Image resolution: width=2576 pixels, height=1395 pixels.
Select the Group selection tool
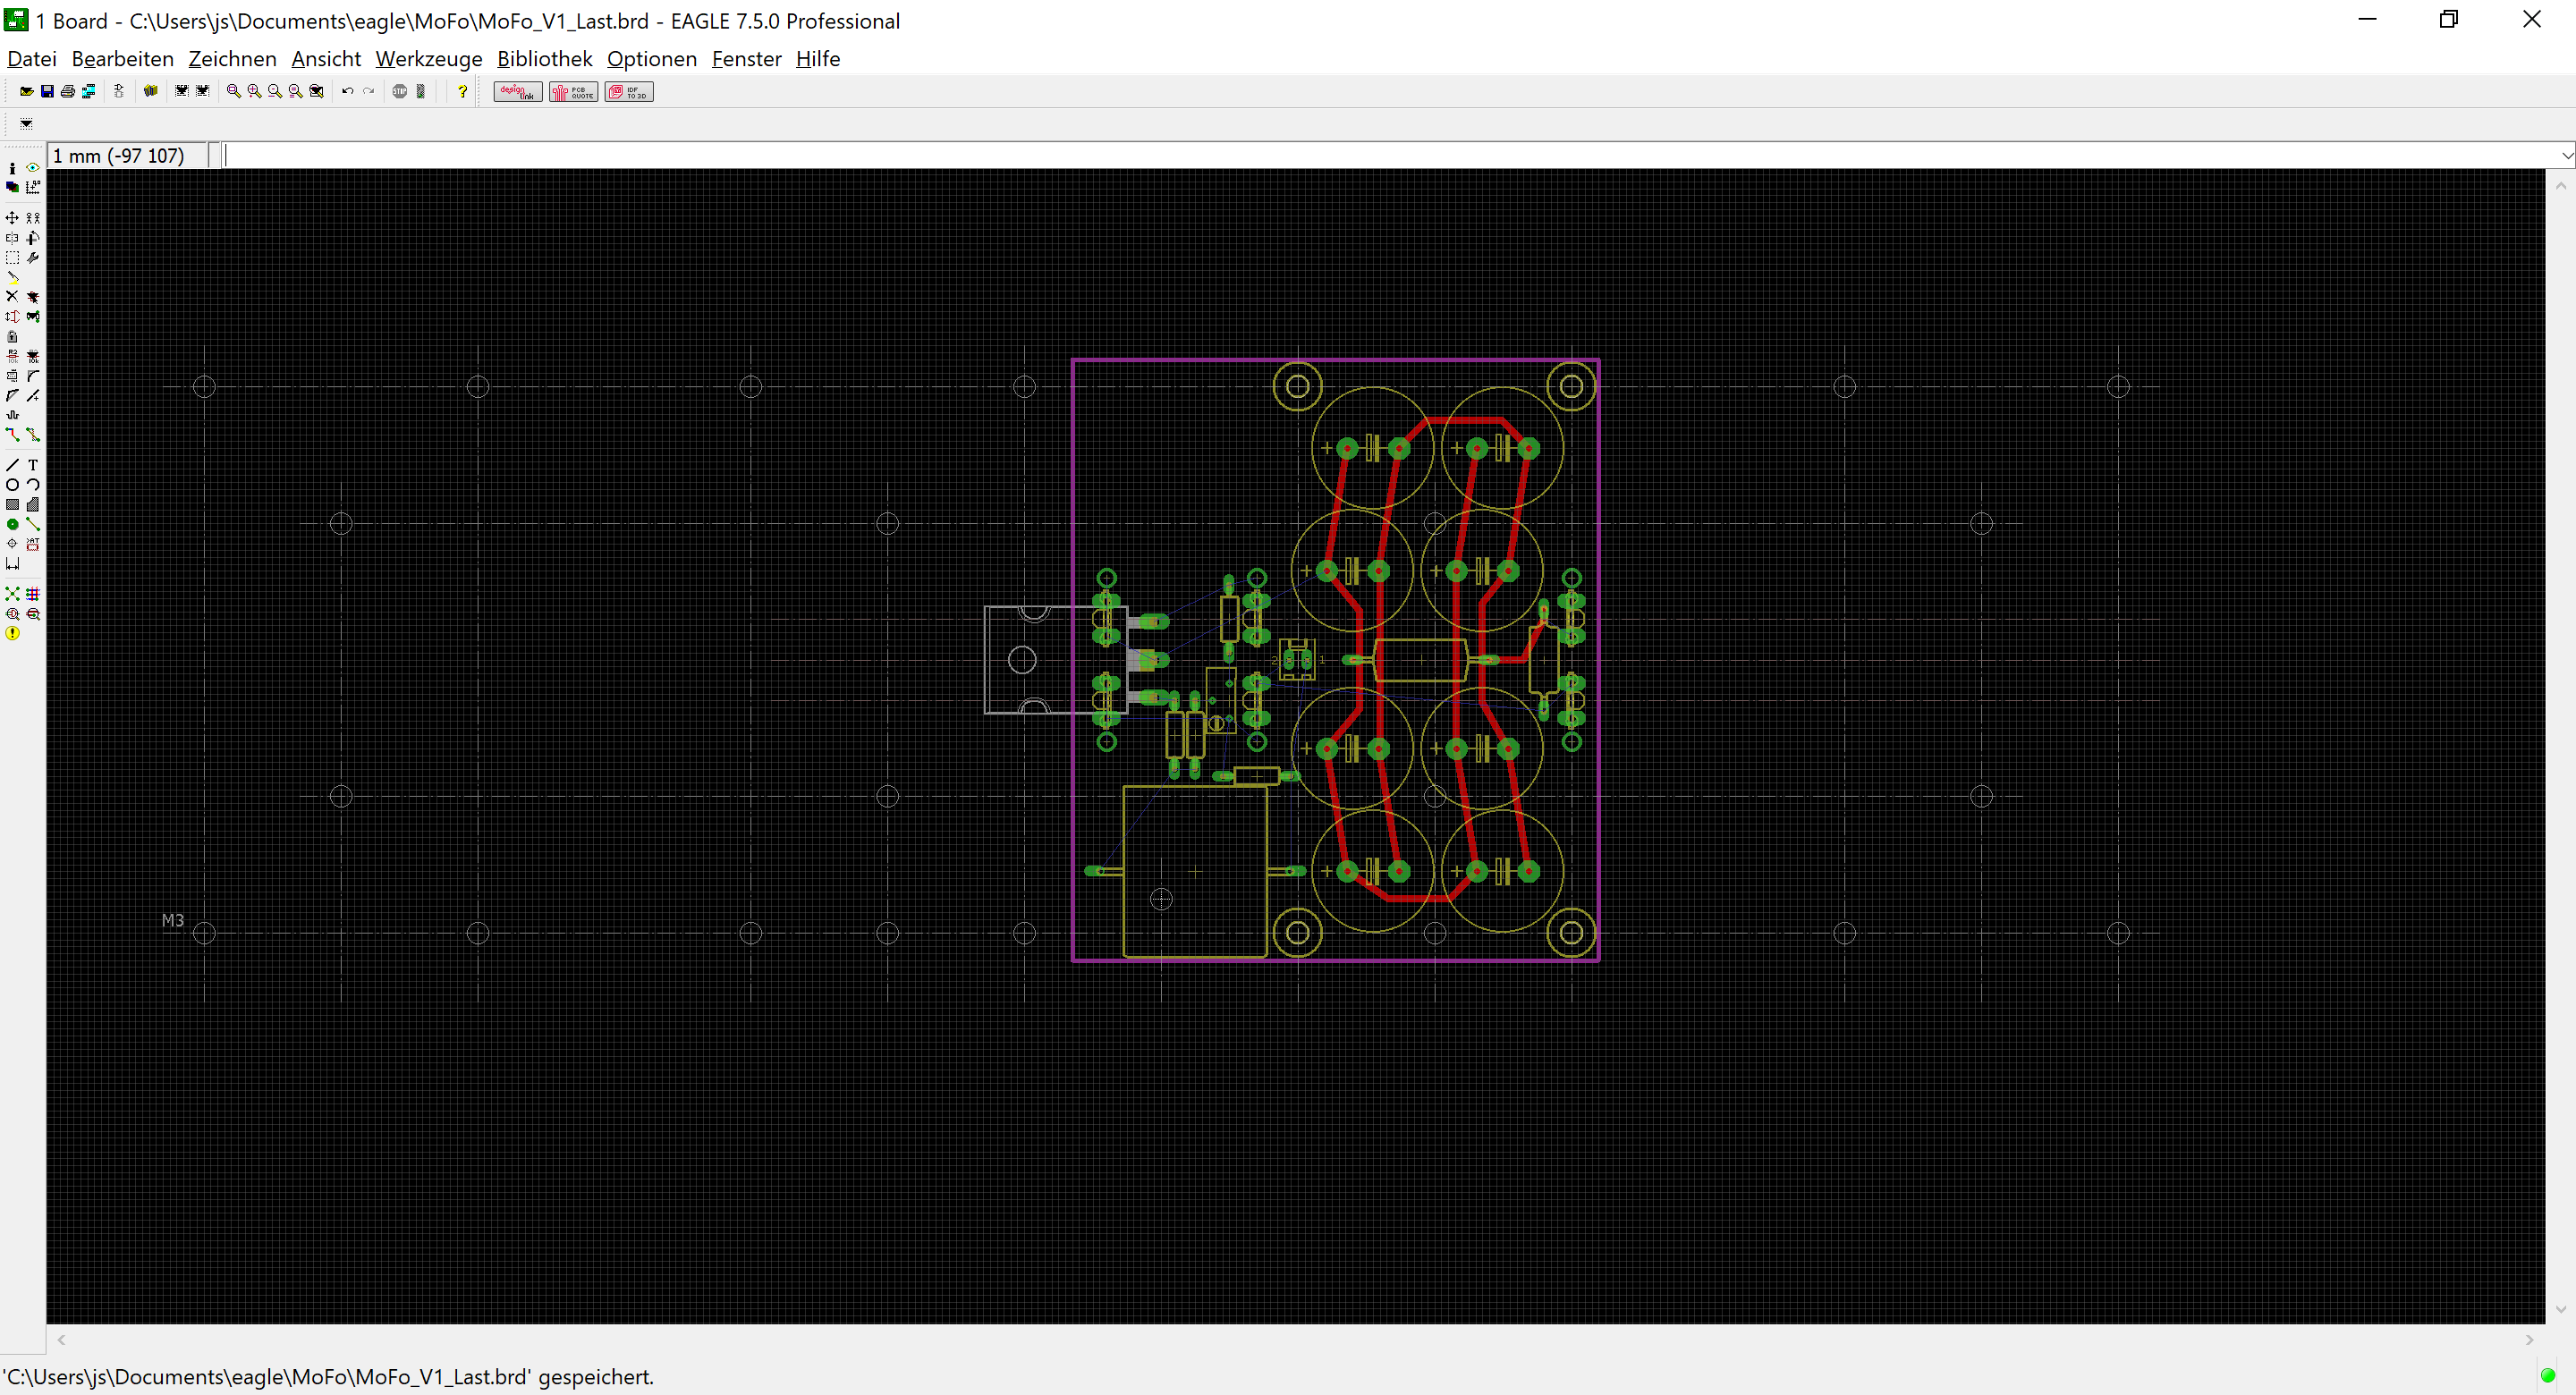tap(12, 258)
